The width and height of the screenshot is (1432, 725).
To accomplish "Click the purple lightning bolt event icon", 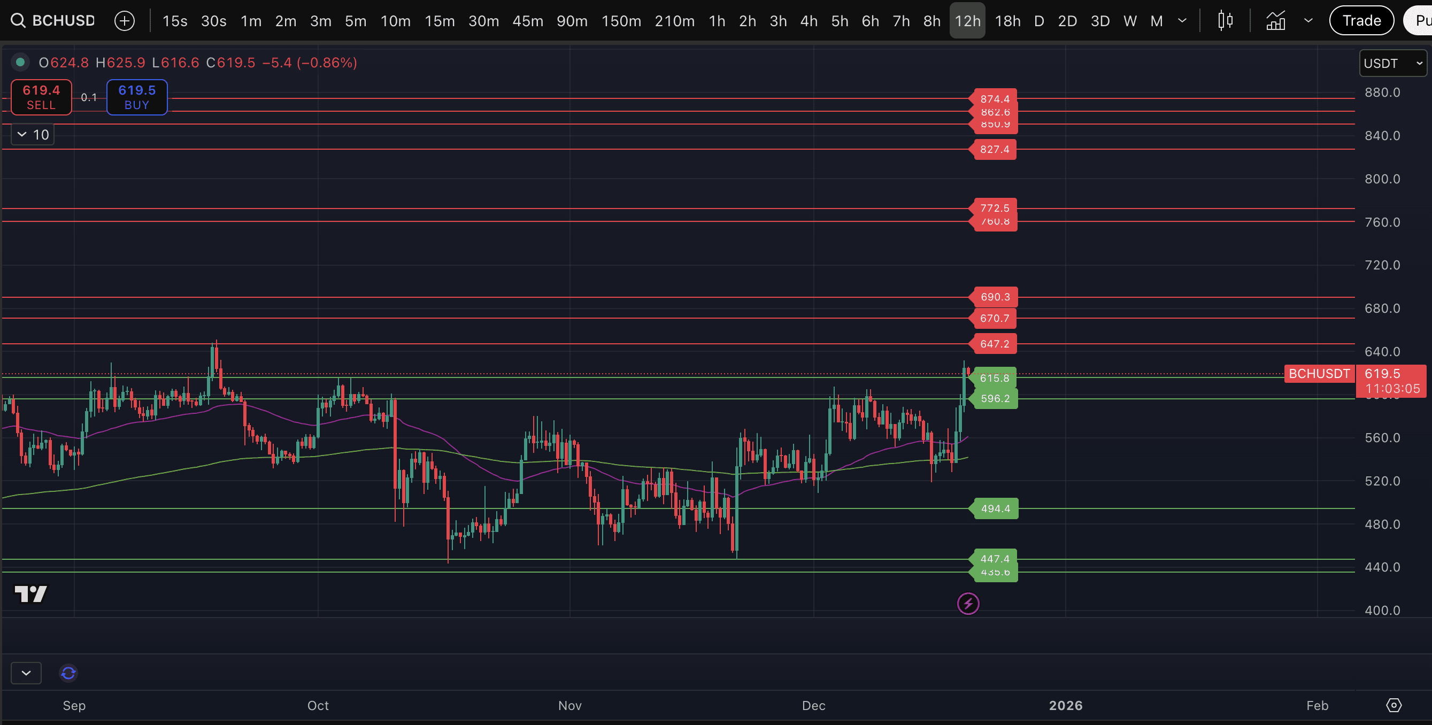I will 968,603.
